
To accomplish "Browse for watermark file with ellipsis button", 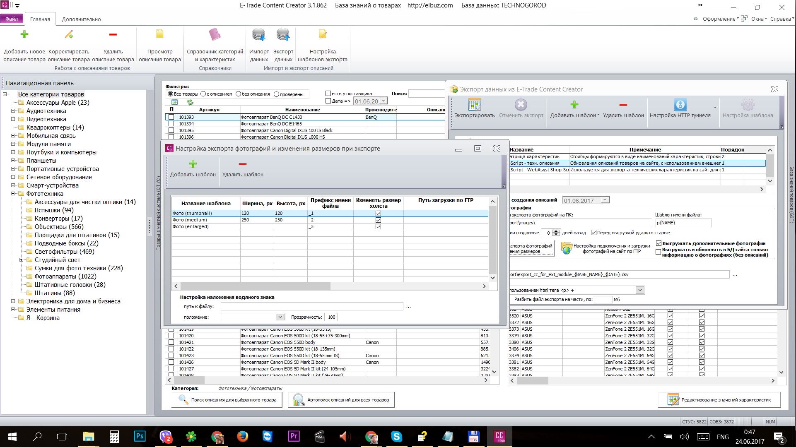I will pos(409,307).
